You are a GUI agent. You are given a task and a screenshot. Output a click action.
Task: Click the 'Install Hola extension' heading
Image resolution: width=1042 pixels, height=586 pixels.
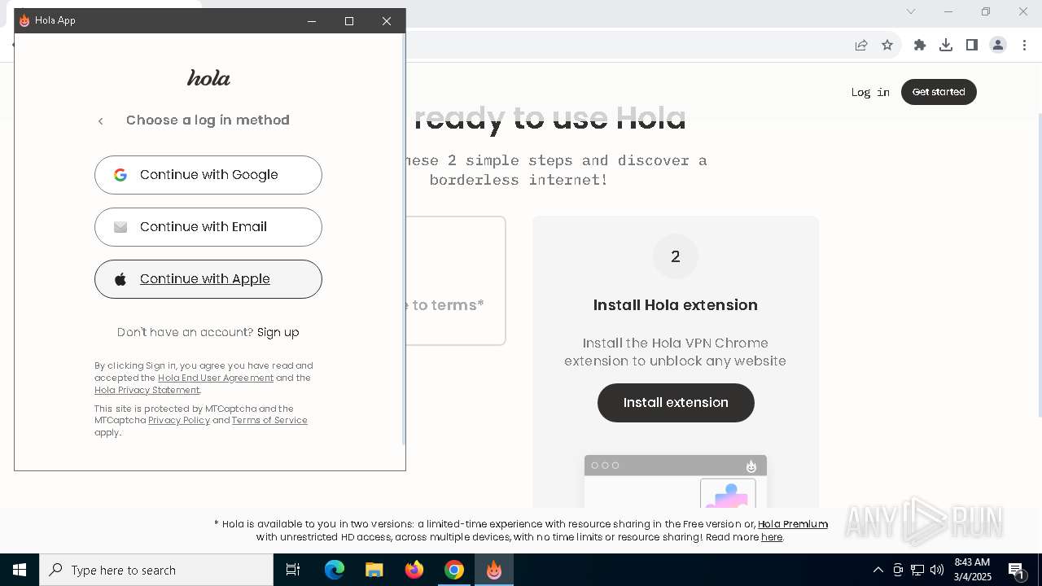click(x=676, y=305)
